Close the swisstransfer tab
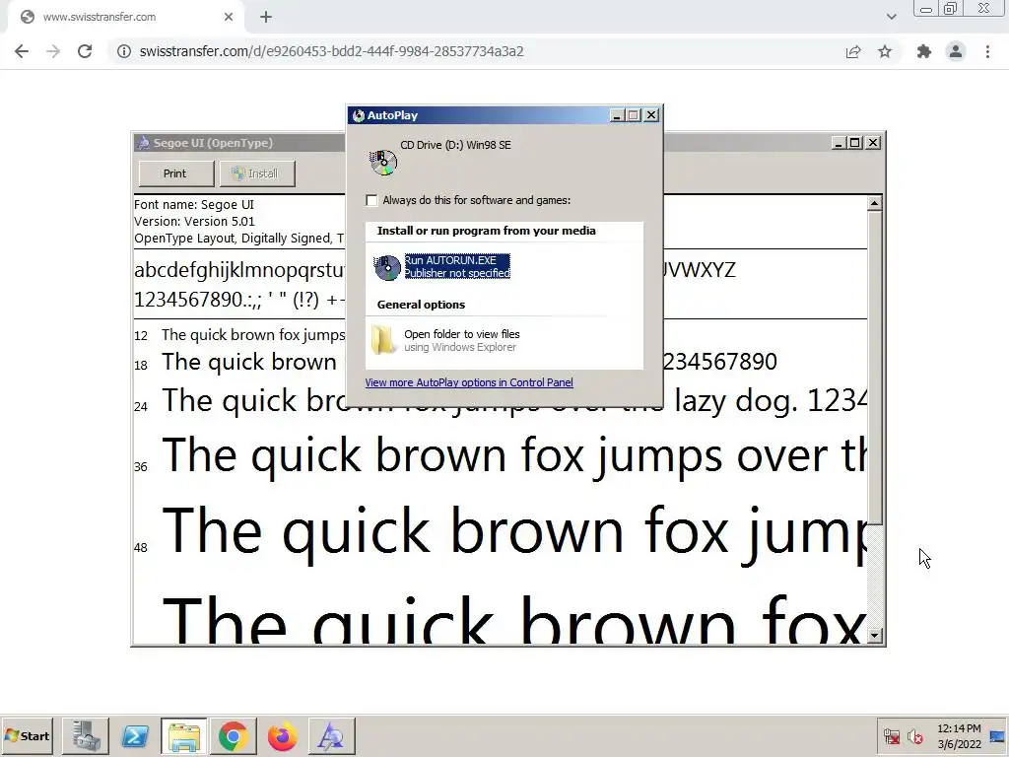The image size is (1009, 757). coord(229,17)
